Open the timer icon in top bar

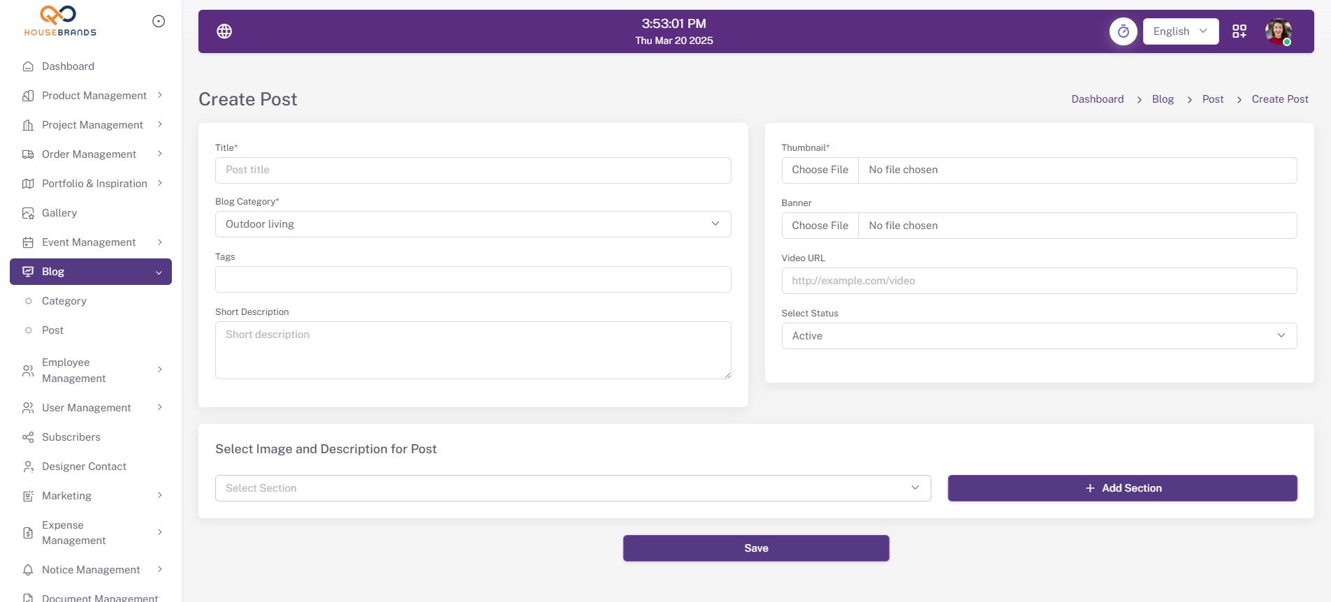point(1123,31)
